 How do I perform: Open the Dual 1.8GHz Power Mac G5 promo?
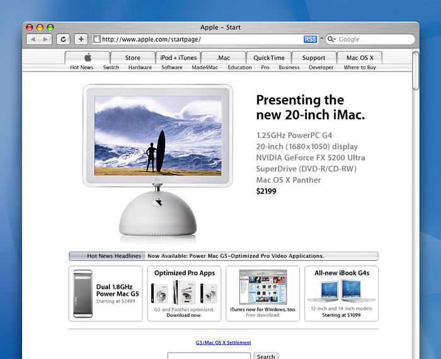tap(105, 293)
